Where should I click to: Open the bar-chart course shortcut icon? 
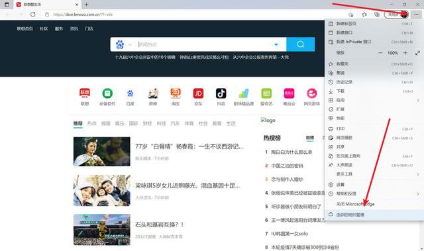(244, 94)
